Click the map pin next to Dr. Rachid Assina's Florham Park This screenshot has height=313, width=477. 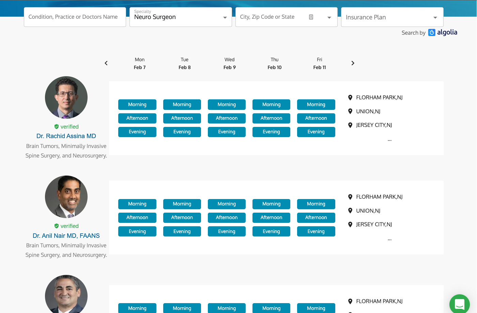coord(350,98)
